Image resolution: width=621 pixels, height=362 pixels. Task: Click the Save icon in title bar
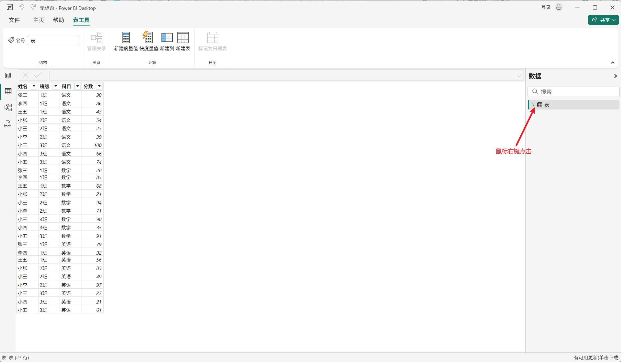click(10, 7)
